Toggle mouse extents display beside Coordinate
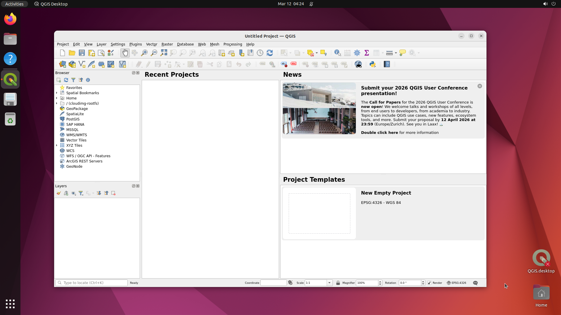The width and height of the screenshot is (561, 315). click(290, 283)
